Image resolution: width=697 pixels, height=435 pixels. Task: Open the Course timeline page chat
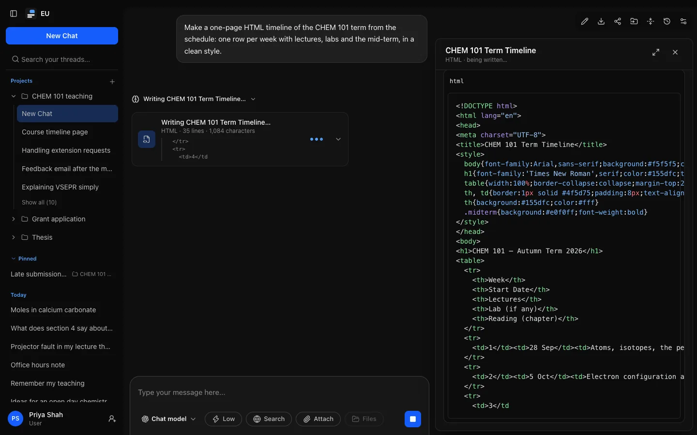tap(67, 132)
